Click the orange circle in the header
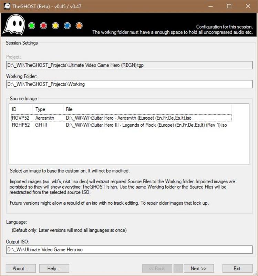The image size is (258, 276). click(x=79, y=26)
